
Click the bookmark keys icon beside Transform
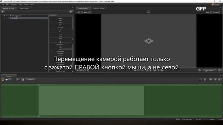click(22, 80)
